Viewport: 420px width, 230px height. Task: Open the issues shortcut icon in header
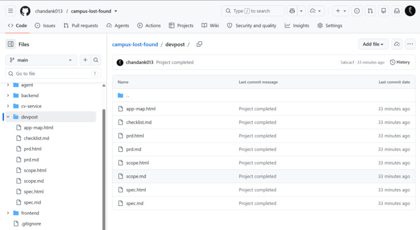(x=357, y=11)
